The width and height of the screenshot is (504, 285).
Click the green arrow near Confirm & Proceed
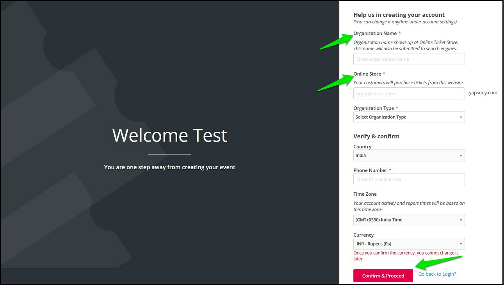point(439,263)
